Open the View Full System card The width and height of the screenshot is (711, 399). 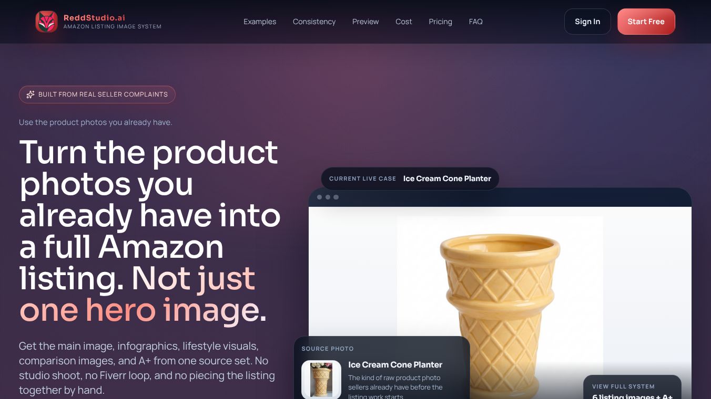(x=632, y=387)
